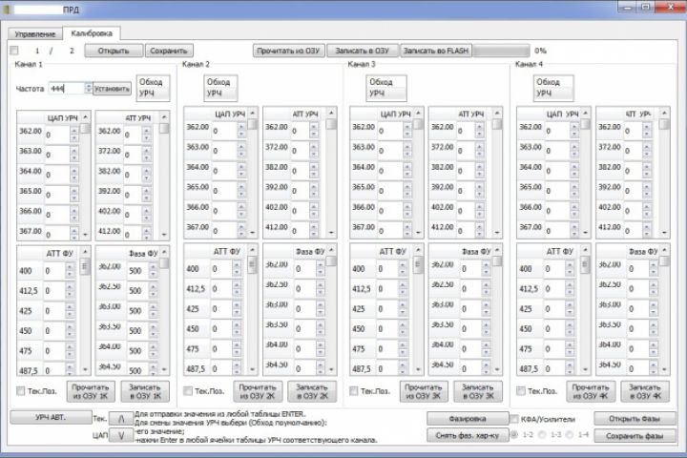This screenshot has height=458, width=687.
Task: Select the 1-4 radio button
Action: [569, 435]
